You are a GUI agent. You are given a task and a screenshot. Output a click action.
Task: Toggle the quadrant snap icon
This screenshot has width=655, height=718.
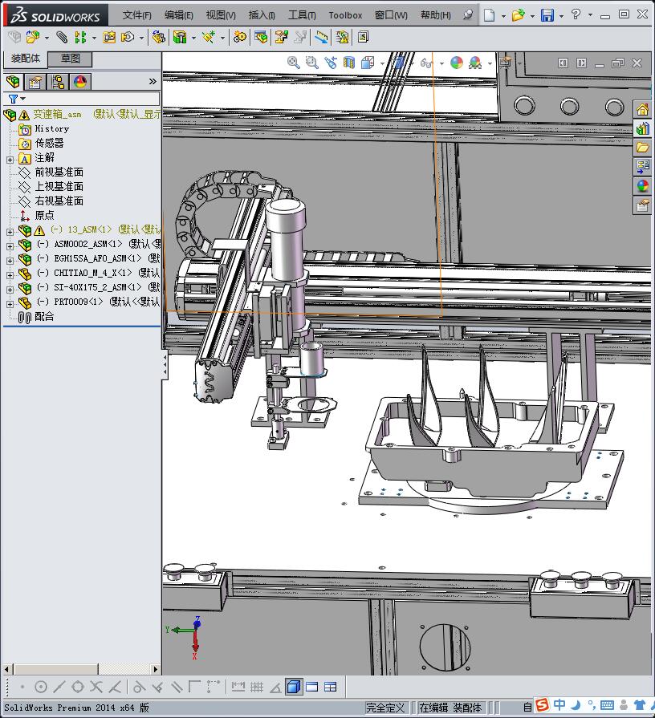click(x=78, y=687)
